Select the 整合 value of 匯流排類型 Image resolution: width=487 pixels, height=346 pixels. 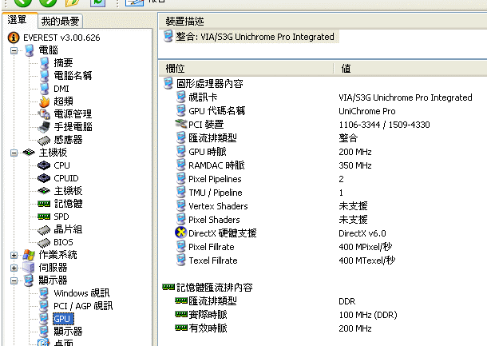[x=348, y=138]
